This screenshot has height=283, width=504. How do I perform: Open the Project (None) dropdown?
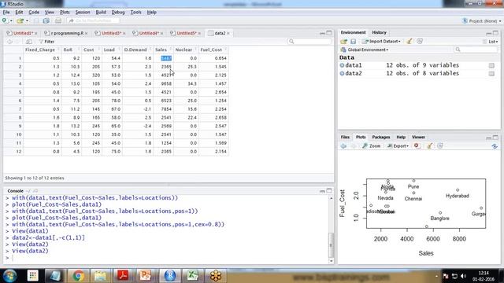pos(481,21)
